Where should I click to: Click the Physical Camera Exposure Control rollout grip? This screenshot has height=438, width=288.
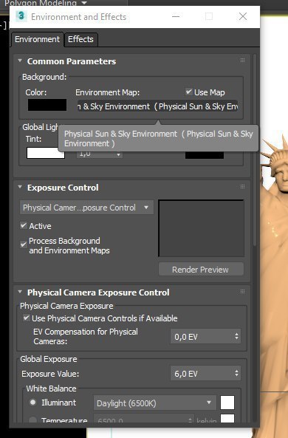click(242, 292)
